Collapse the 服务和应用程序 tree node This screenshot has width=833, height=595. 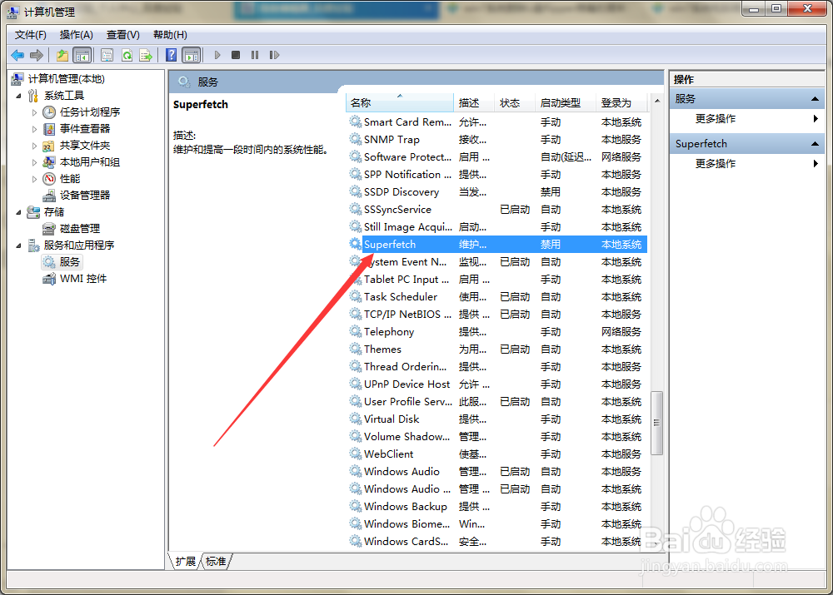[x=18, y=245]
